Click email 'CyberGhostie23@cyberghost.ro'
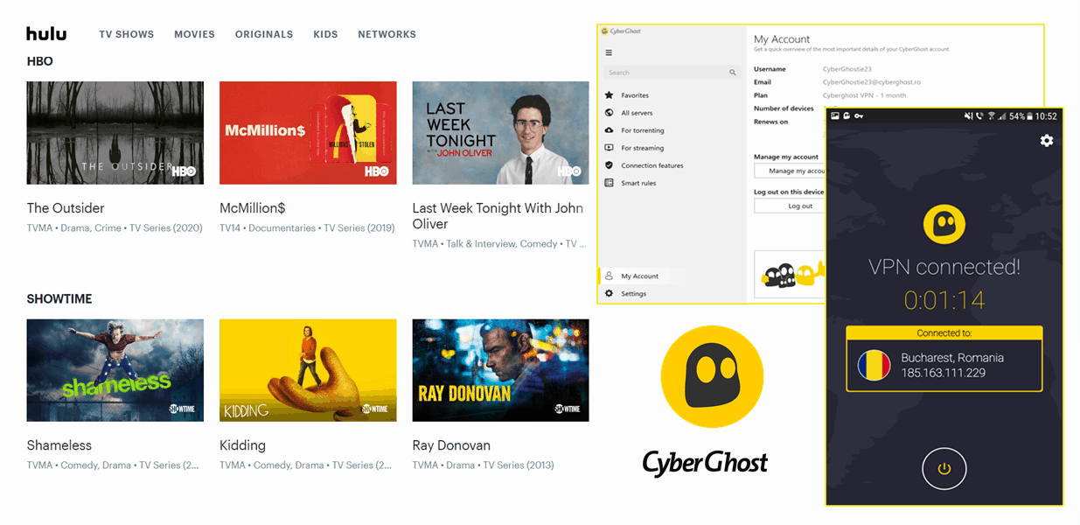The height and width of the screenshot is (525, 1080). pos(872,82)
